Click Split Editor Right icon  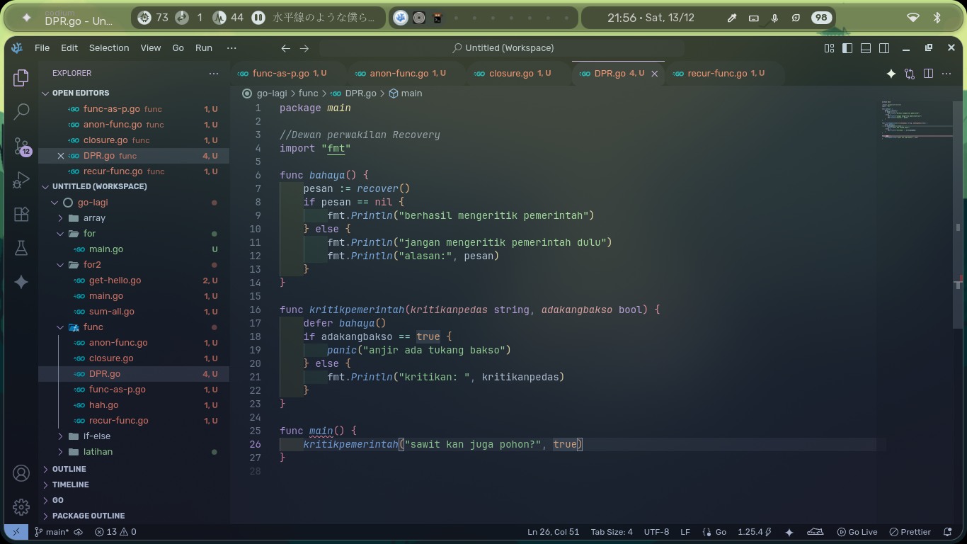928,74
